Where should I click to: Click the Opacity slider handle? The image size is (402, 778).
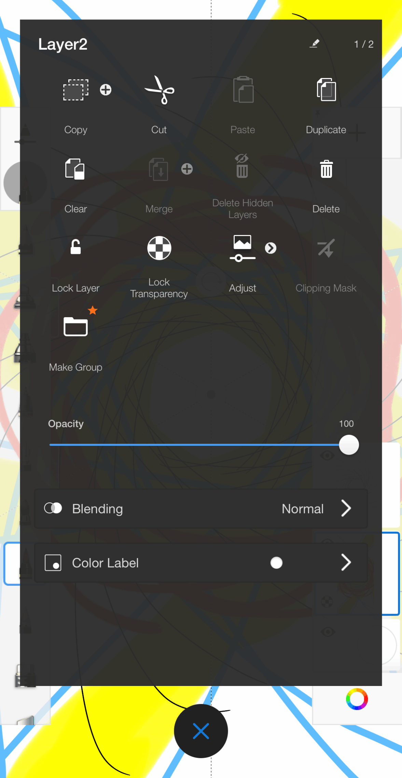[x=349, y=445]
